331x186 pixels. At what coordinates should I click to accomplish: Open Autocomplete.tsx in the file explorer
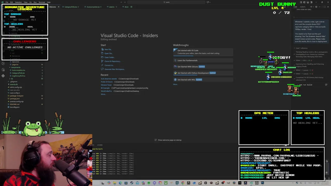pyautogui.click(x=19, y=70)
